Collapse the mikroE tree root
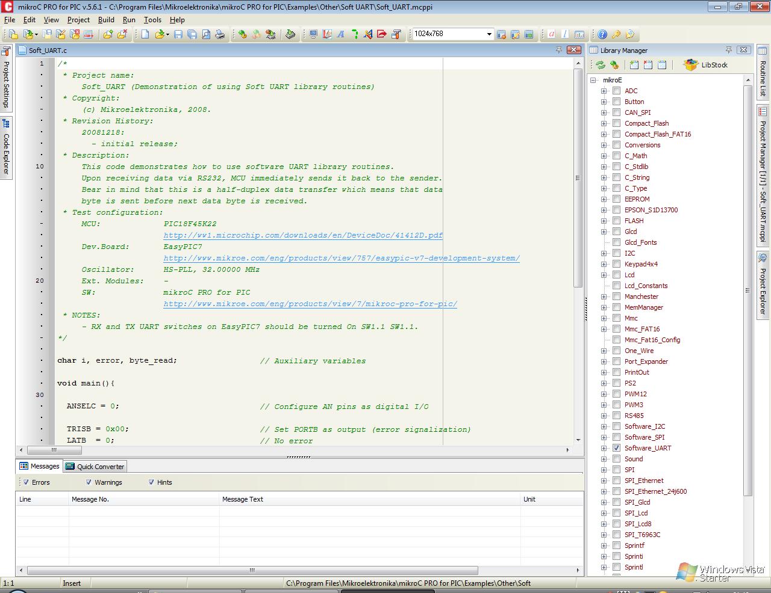Screen dimensions: 771x593 [593, 79]
